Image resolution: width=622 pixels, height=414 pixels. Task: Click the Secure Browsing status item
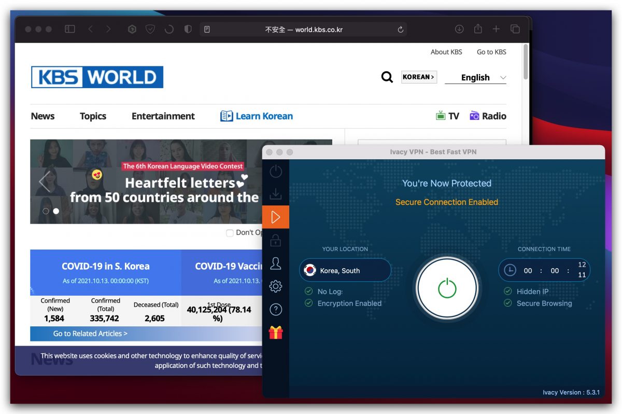[x=538, y=303]
